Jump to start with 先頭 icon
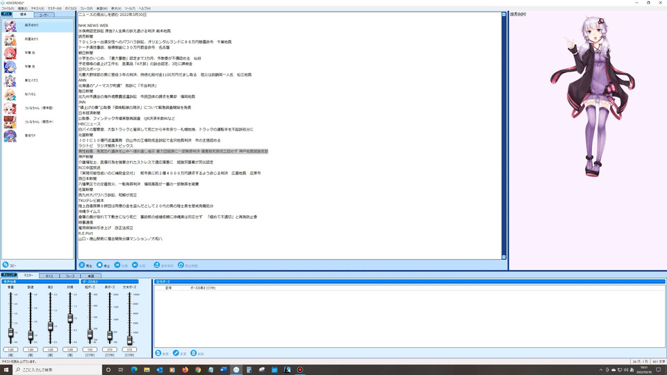Viewport: 667px width, 375px height. (x=117, y=265)
